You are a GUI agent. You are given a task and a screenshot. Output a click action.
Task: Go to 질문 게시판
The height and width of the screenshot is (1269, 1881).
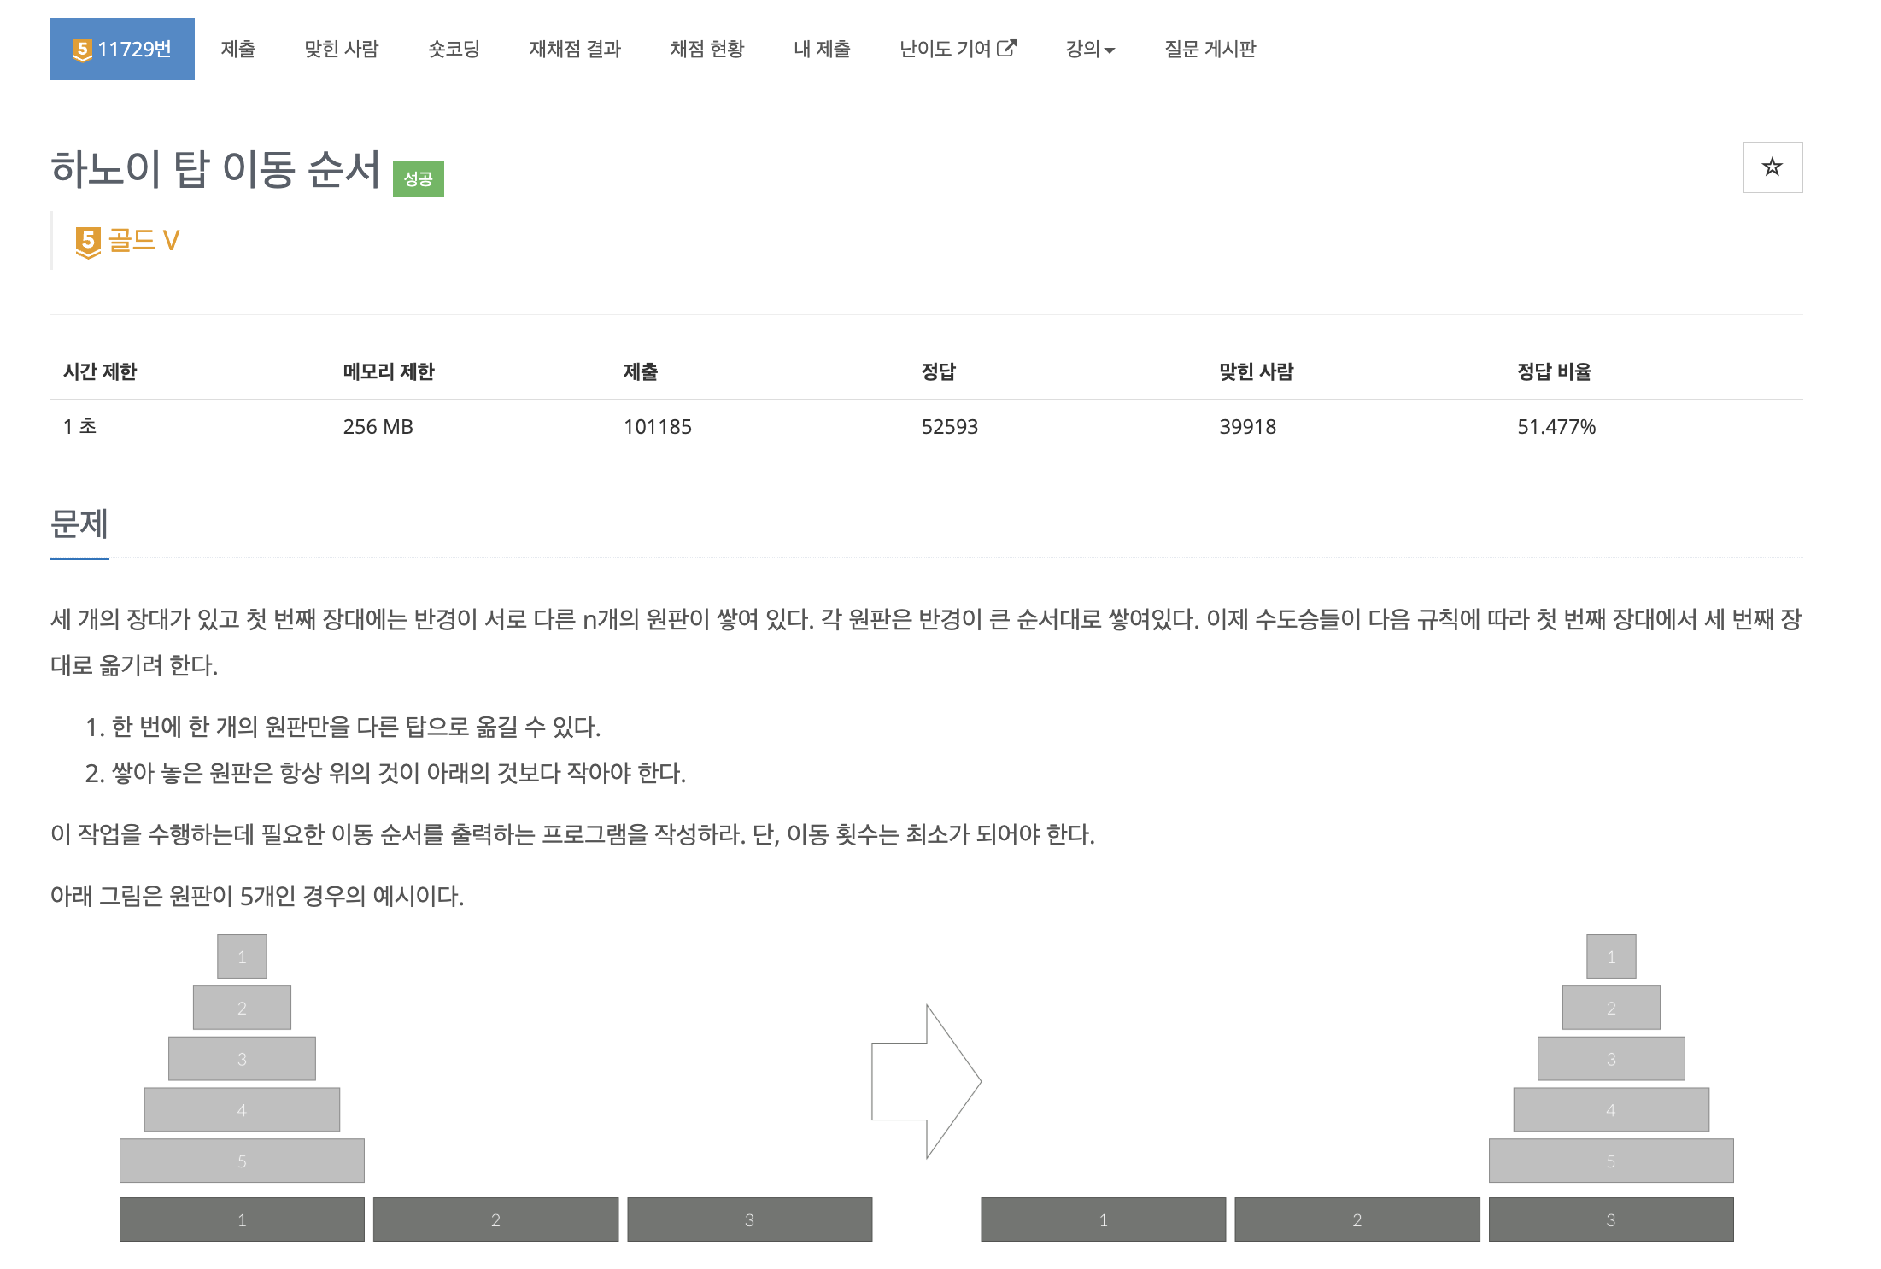tap(1210, 50)
